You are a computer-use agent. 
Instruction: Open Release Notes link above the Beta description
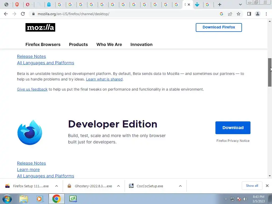[31, 56]
